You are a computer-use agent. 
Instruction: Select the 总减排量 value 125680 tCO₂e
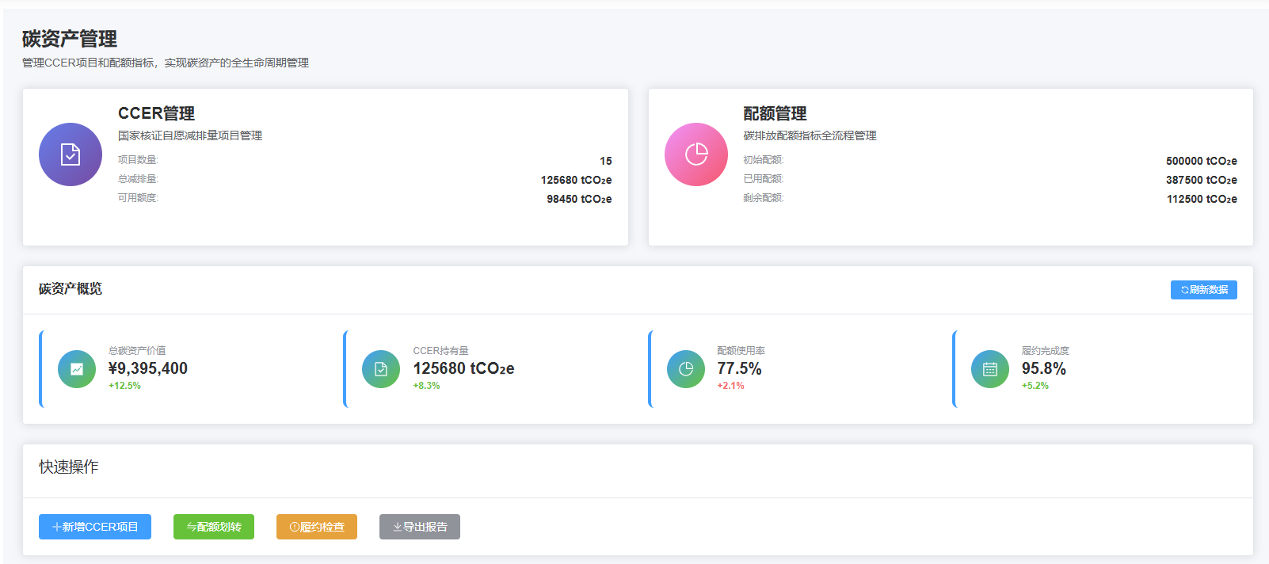(577, 180)
